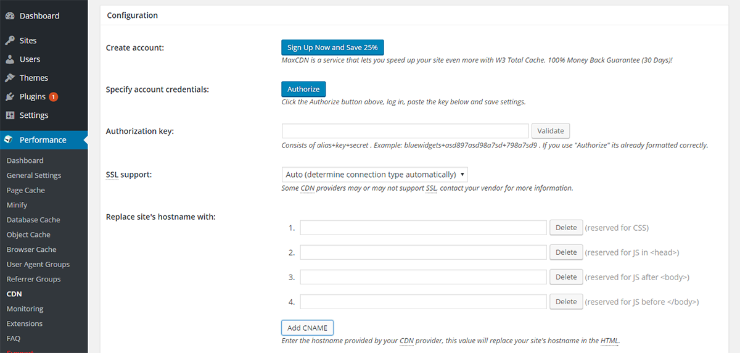Viewport: 740px width, 353px height.
Task: Select Monitoring in Performance submenu
Action: point(25,309)
